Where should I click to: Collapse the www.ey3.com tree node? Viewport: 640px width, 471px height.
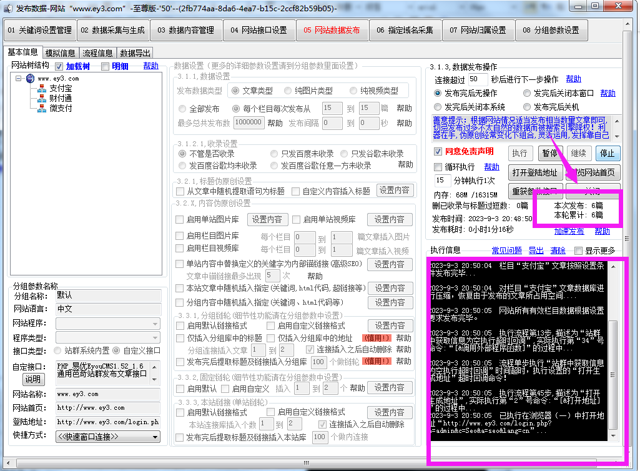point(18,79)
